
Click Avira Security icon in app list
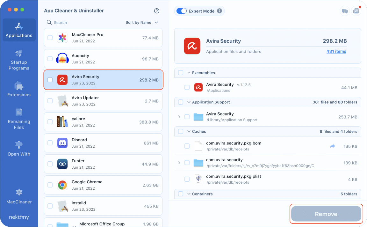coord(62,80)
